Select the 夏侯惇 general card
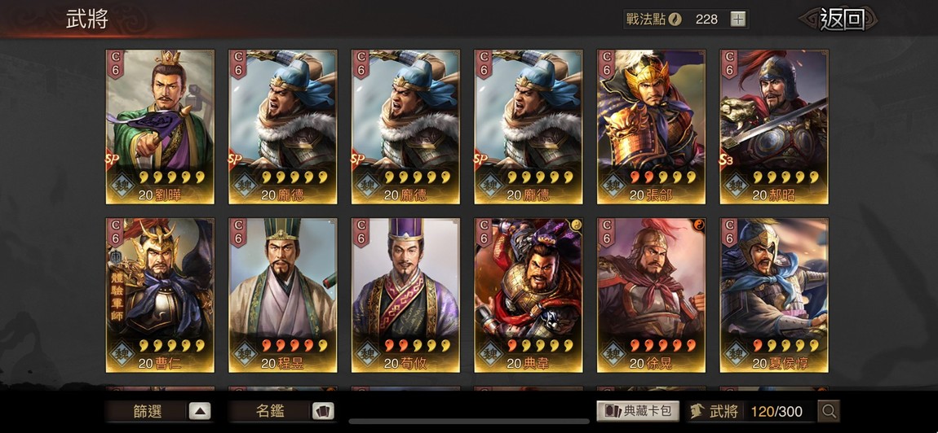The width and height of the screenshot is (938, 433). pyautogui.click(x=774, y=295)
